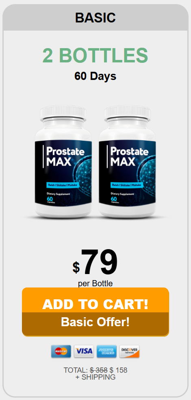Click the ADD TO CART! button
191x400 pixels.
click(95, 300)
